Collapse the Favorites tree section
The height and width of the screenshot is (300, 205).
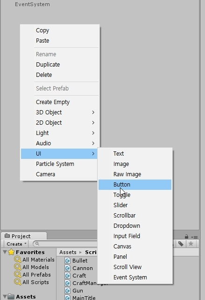pos(5,252)
